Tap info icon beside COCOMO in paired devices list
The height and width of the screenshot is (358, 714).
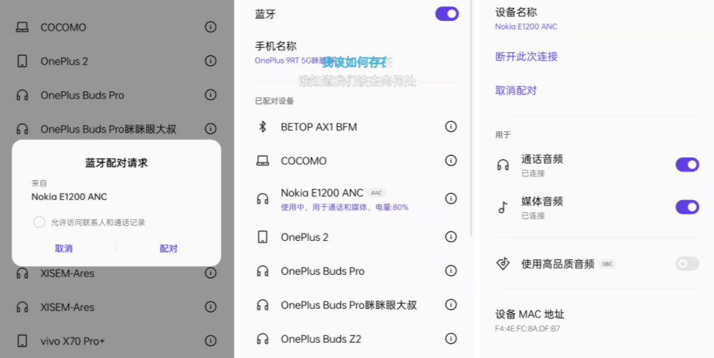[x=451, y=161]
